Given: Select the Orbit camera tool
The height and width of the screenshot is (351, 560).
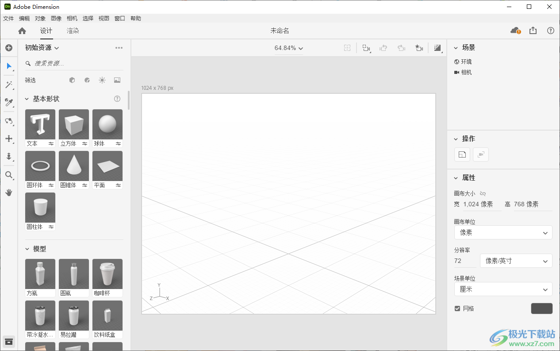Looking at the screenshot, I should coord(9,121).
